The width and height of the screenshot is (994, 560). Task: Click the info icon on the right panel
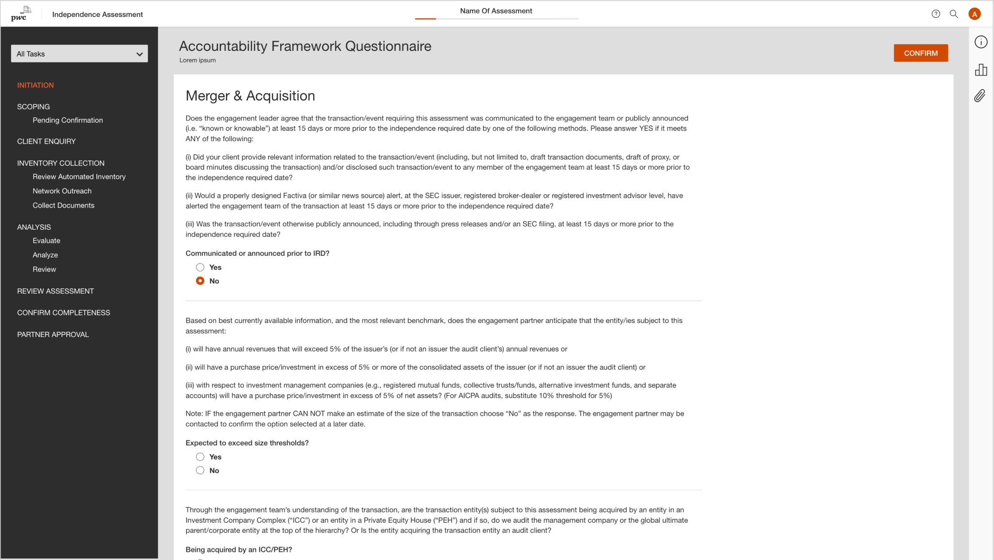coord(981,42)
